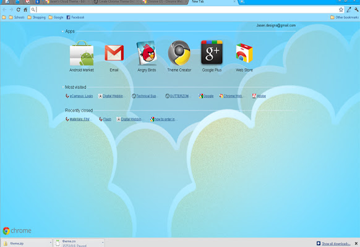Bookmark this page with the star
The height and width of the screenshot is (247, 360).
coord(341,10)
